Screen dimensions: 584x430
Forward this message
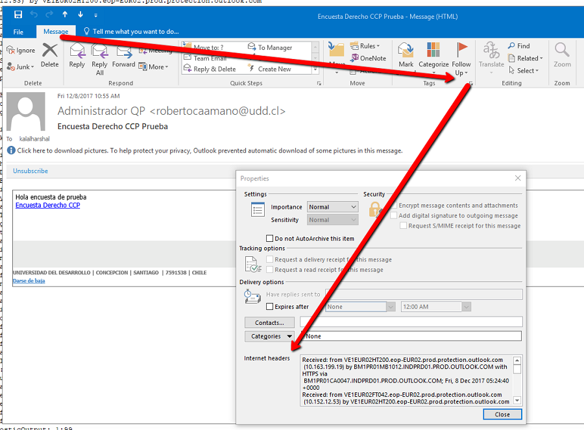tap(124, 55)
